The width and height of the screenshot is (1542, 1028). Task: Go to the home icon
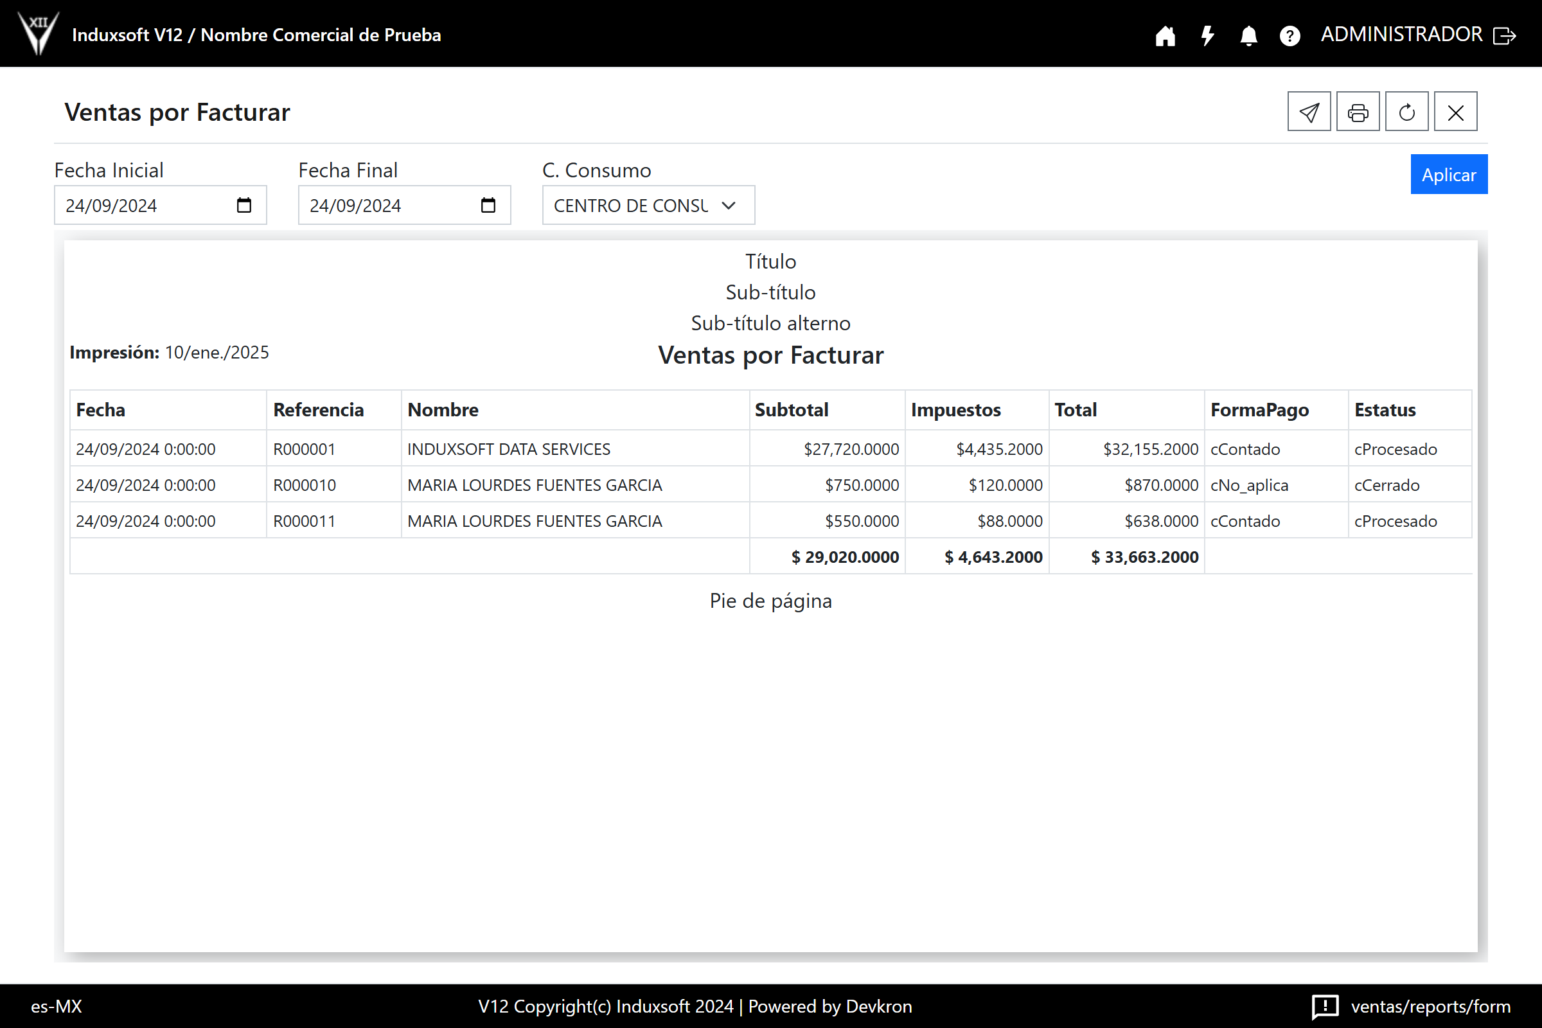click(1165, 35)
